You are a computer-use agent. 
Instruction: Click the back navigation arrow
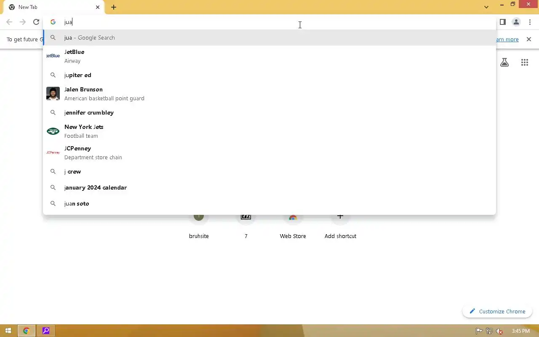click(9, 22)
